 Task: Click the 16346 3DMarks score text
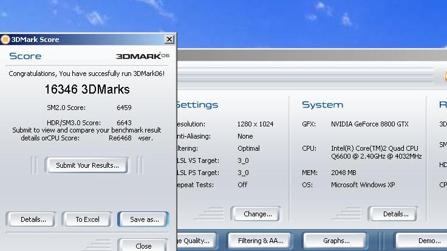point(87,89)
